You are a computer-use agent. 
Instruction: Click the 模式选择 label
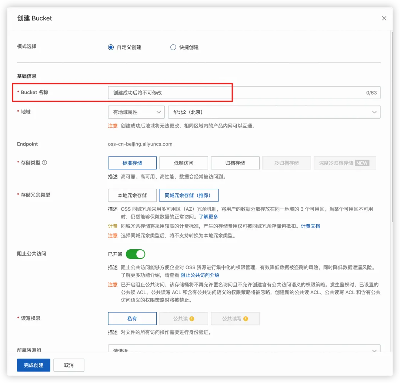tap(27, 46)
